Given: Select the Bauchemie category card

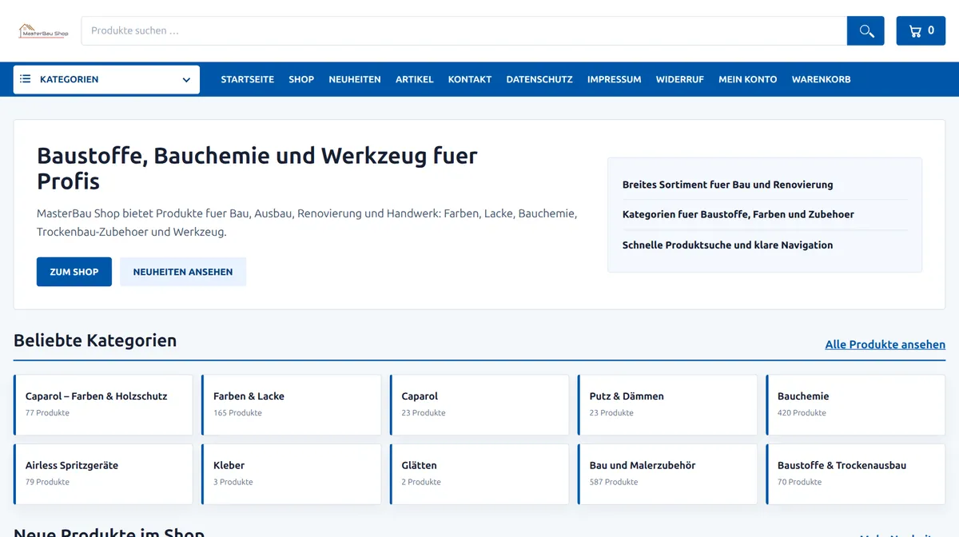Looking at the screenshot, I should point(855,405).
